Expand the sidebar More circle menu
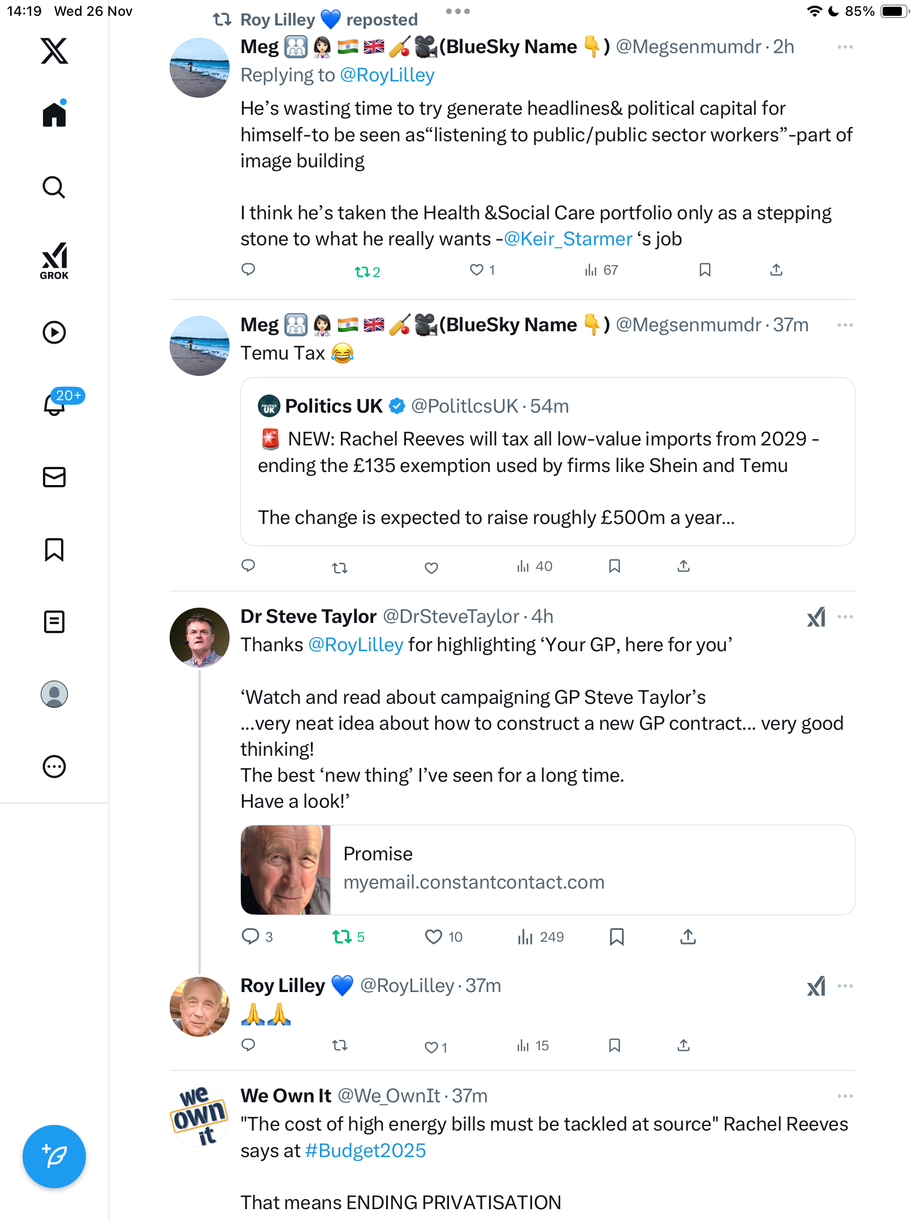Viewport: 916px width, 1221px height. pos(54,767)
